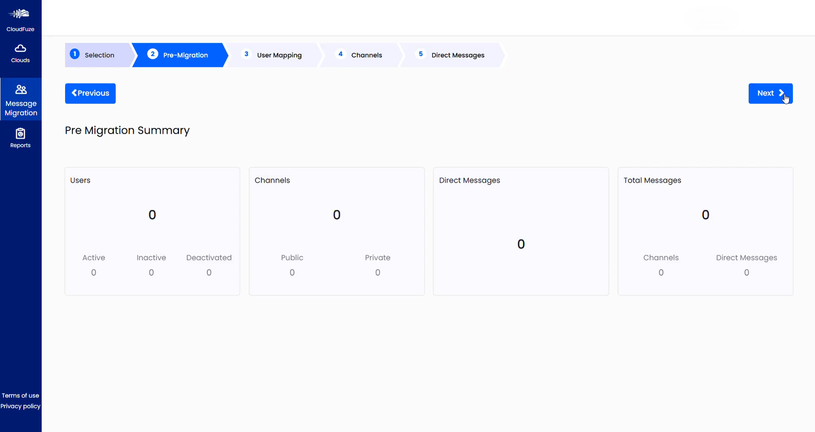Click the Public channels label
815x432 pixels.
292,257
